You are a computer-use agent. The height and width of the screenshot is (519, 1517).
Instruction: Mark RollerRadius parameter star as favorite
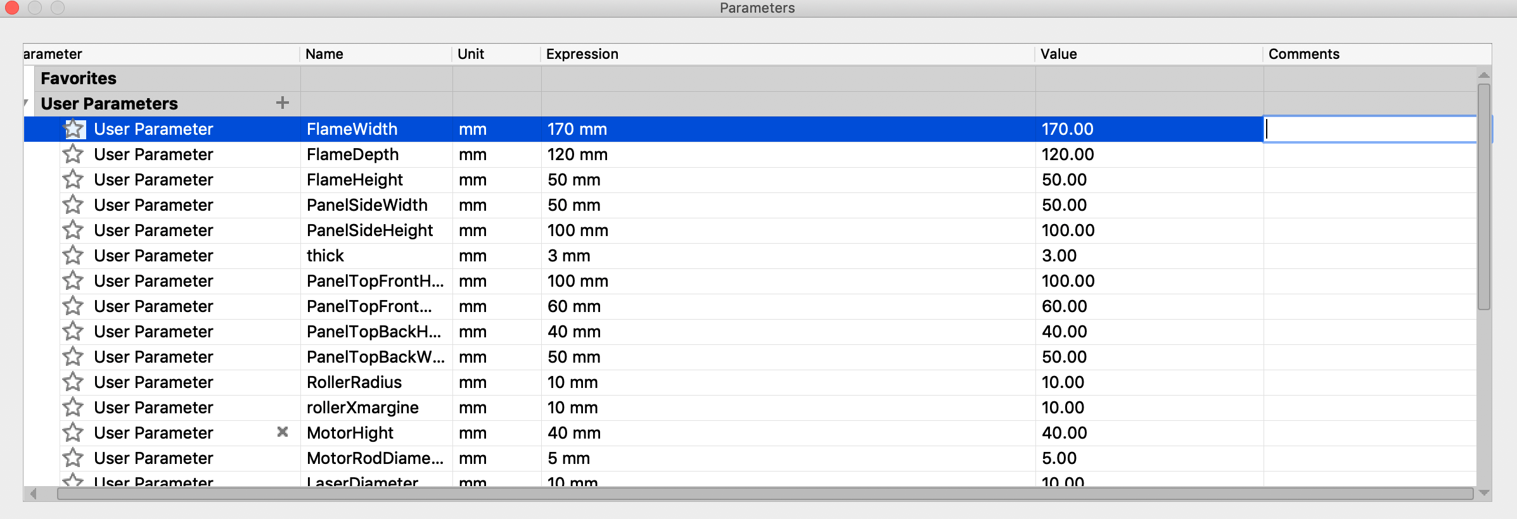[x=74, y=382]
